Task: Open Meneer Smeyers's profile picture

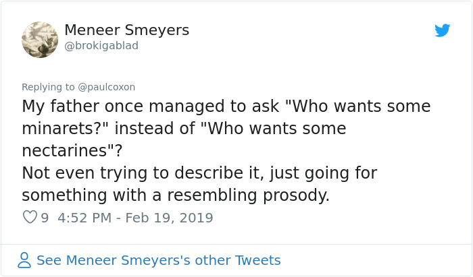Action: [40, 40]
